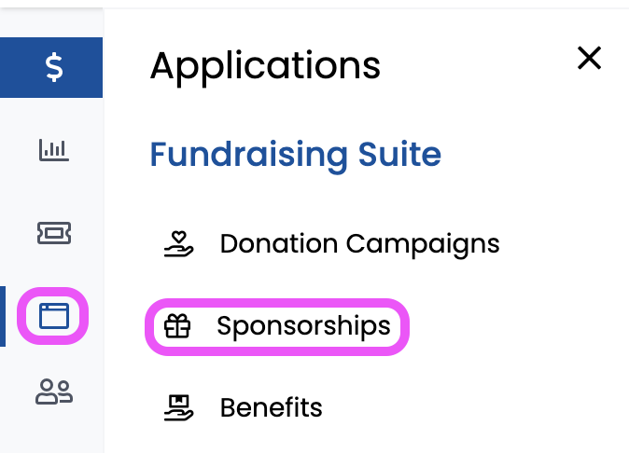This screenshot has width=629, height=453.
Task: Select the Sponsorships text label
Action: tap(303, 326)
